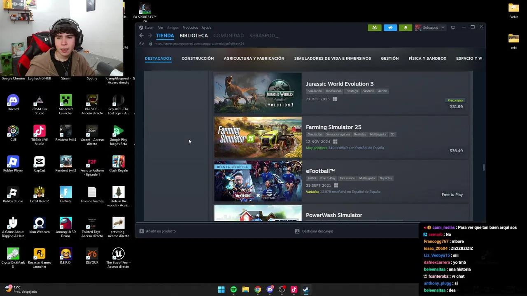Screen dimensions: 527x296
Task: Open the Discord desktop shortcut
Action: pos(13,103)
